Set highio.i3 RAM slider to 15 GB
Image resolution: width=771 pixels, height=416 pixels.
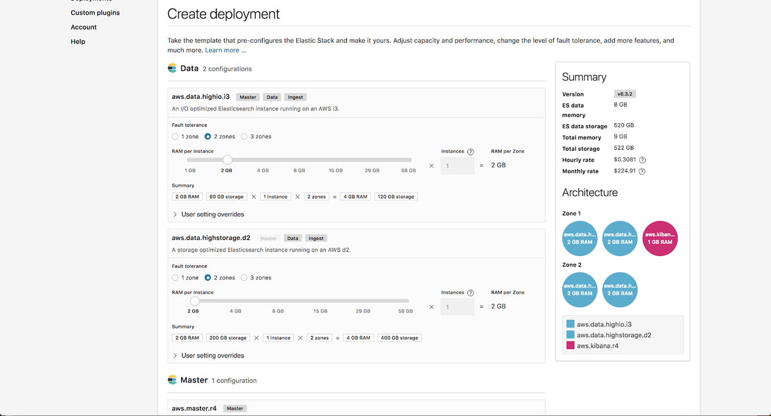[335, 171]
